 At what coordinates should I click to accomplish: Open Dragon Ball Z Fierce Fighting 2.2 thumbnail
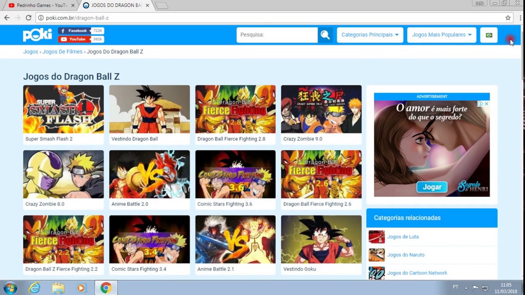tap(64, 239)
